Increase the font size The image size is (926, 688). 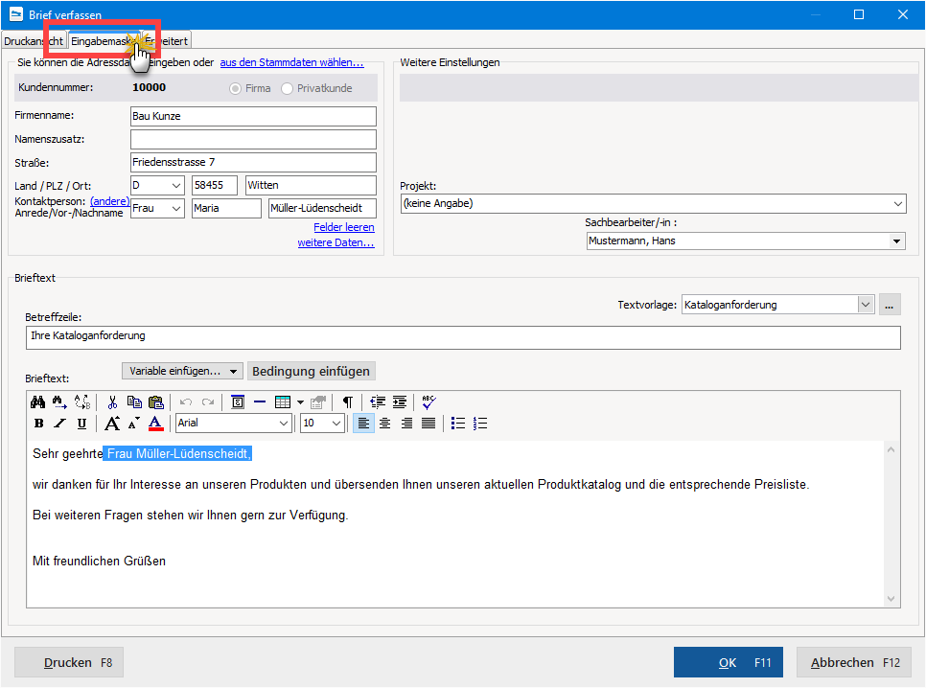[112, 424]
